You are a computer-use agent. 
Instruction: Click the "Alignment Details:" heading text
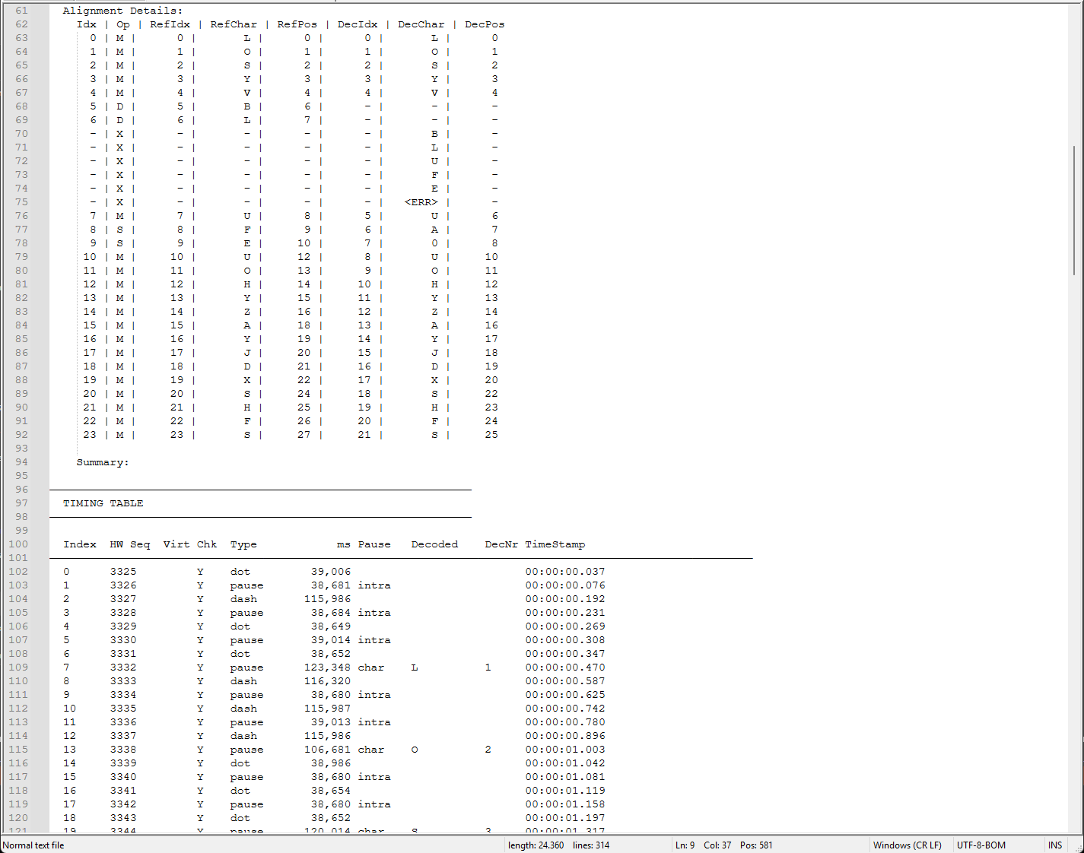click(x=122, y=11)
